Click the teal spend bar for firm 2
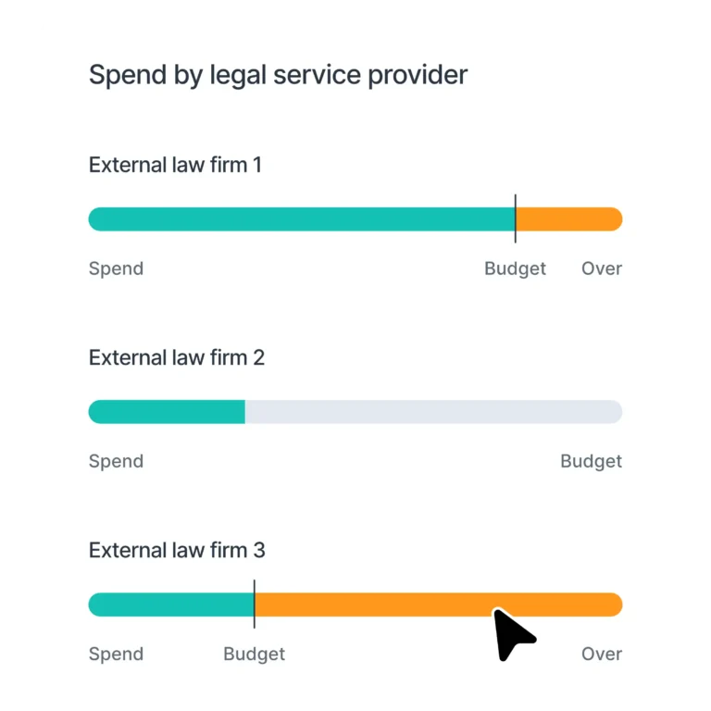Screen dimensions: 711x711 tap(167, 412)
